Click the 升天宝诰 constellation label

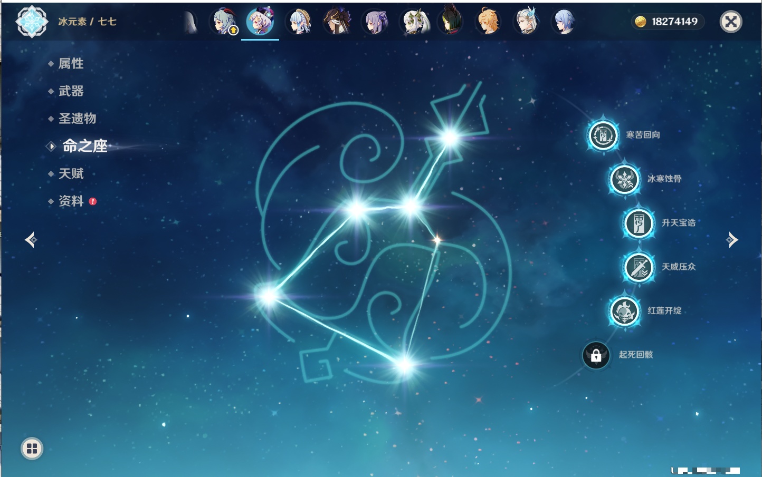click(x=679, y=223)
